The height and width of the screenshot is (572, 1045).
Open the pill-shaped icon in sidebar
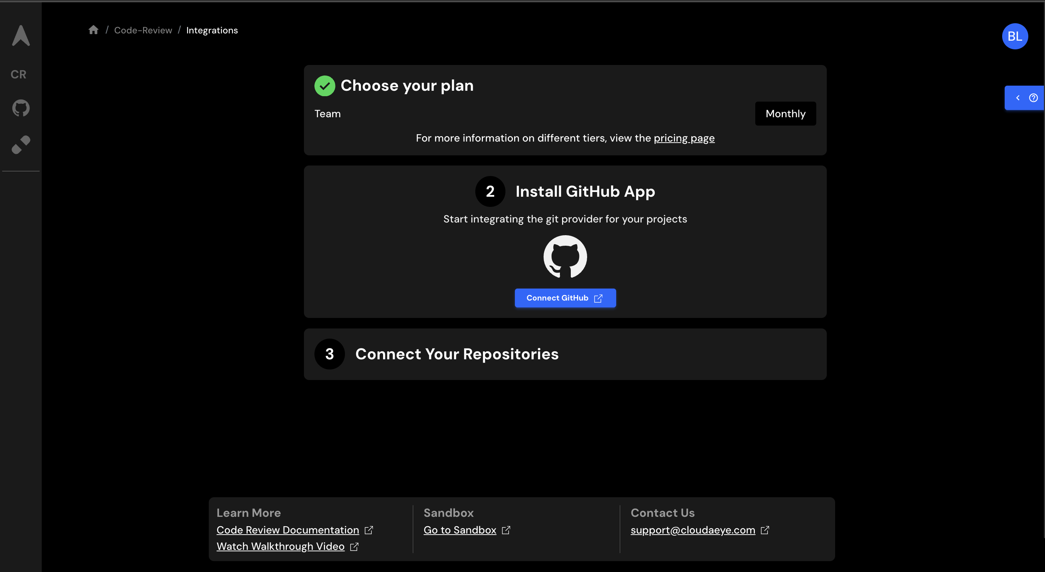(x=21, y=145)
